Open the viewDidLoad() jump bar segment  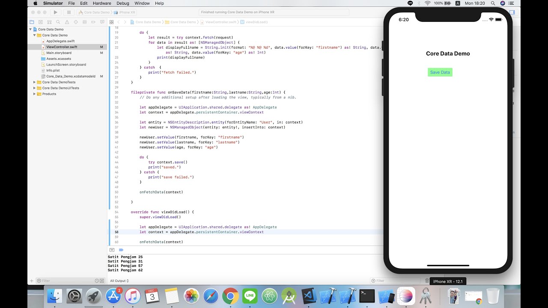[254, 22]
